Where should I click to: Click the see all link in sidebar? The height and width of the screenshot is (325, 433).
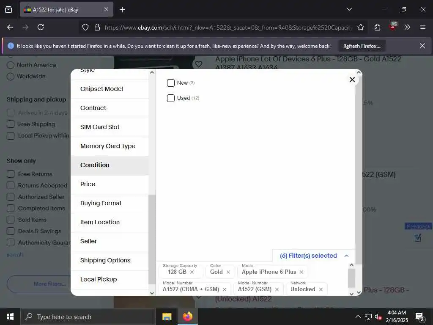click(x=15, y=255)
